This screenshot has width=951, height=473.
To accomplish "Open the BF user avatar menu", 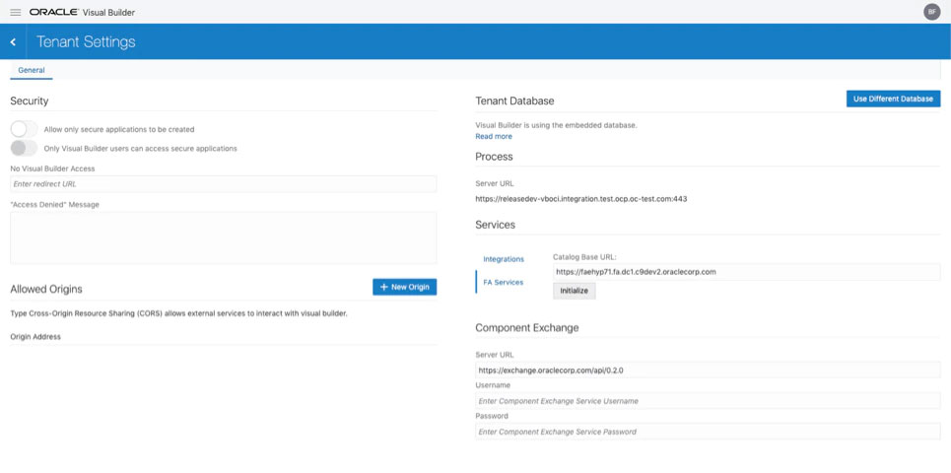I will 931,12.
